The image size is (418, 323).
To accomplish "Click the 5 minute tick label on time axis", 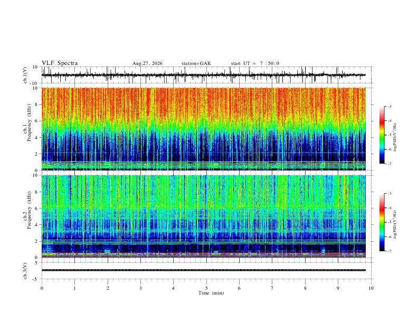I will click(x=206, y=288).
